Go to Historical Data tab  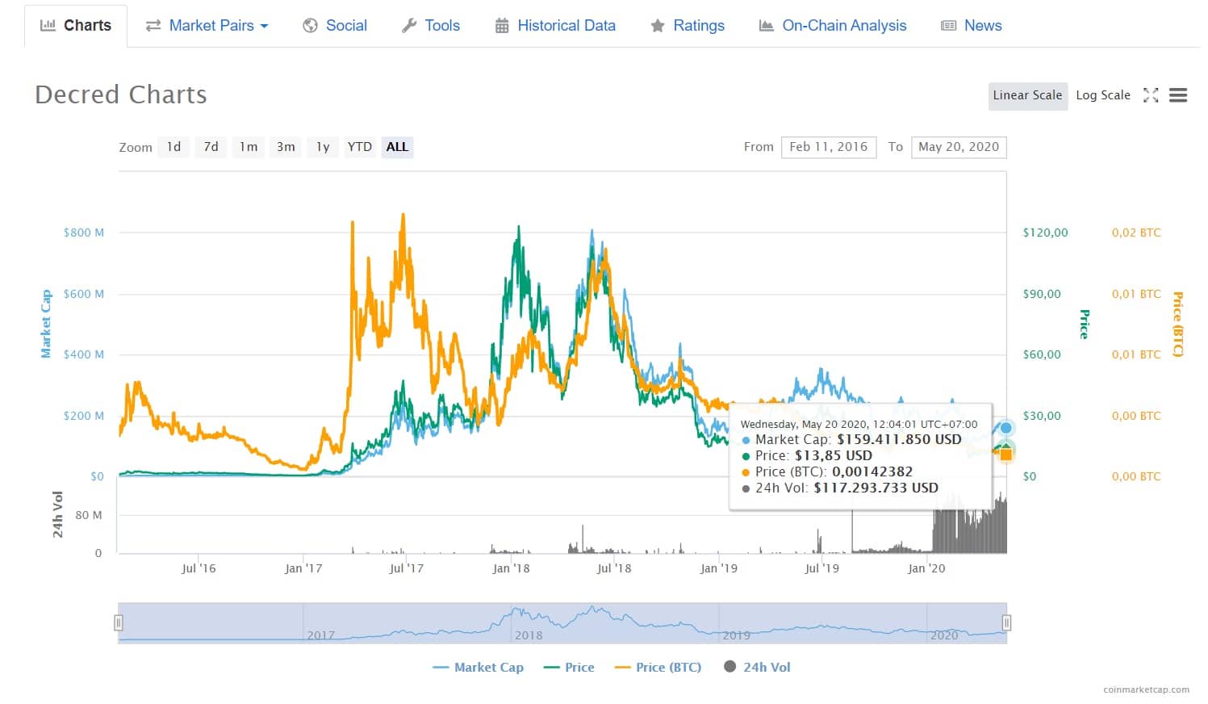[x=555, y=26]
